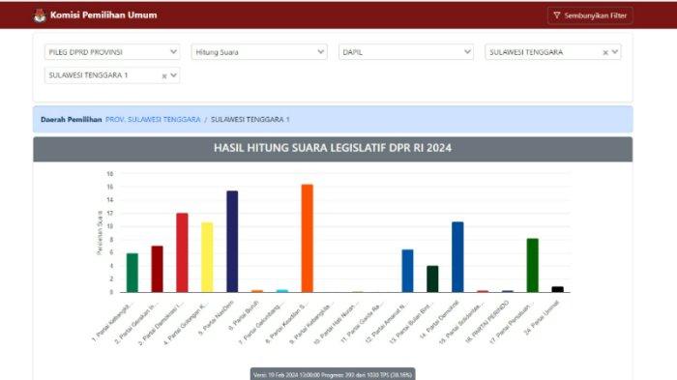Open the DAPIL dropdown
Screen dimensions: 677x380
click(406, 52)
